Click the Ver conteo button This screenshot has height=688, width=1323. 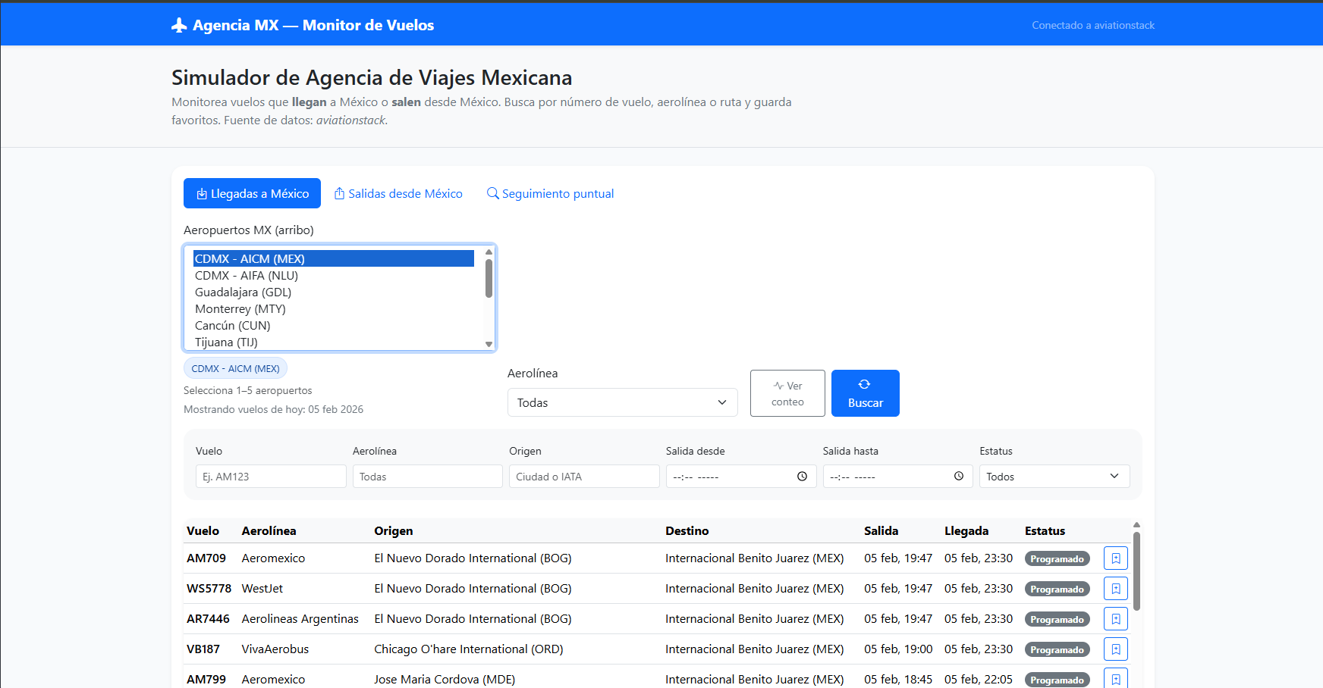point(787,393)
